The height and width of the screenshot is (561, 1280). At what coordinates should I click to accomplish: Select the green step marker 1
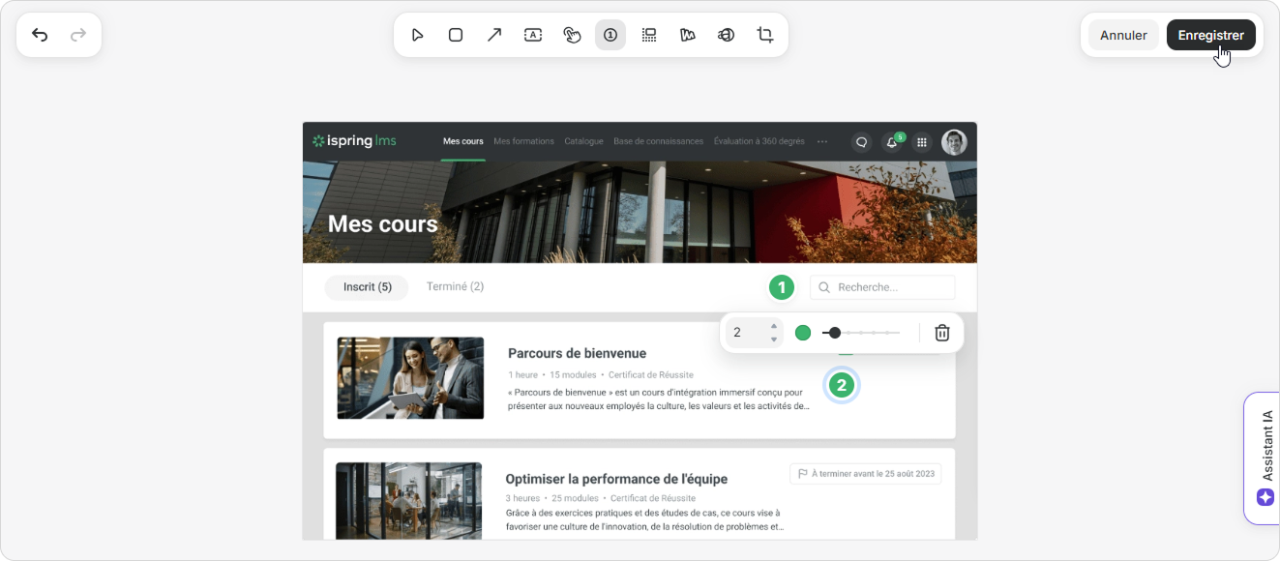pos(781,287)
